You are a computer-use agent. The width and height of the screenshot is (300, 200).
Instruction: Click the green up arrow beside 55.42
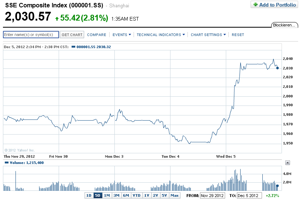pyautogui.click(x=57, y=18)
